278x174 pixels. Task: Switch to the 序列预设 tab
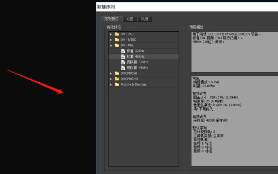(111, 19)
